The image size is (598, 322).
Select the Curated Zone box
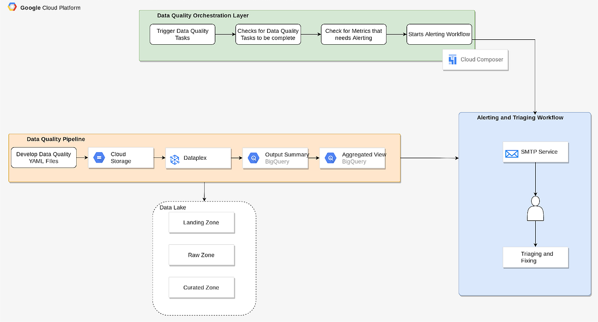(x=201, y=287)
